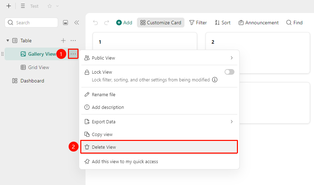
Task: Open Public View submenu
Action: 159,58
